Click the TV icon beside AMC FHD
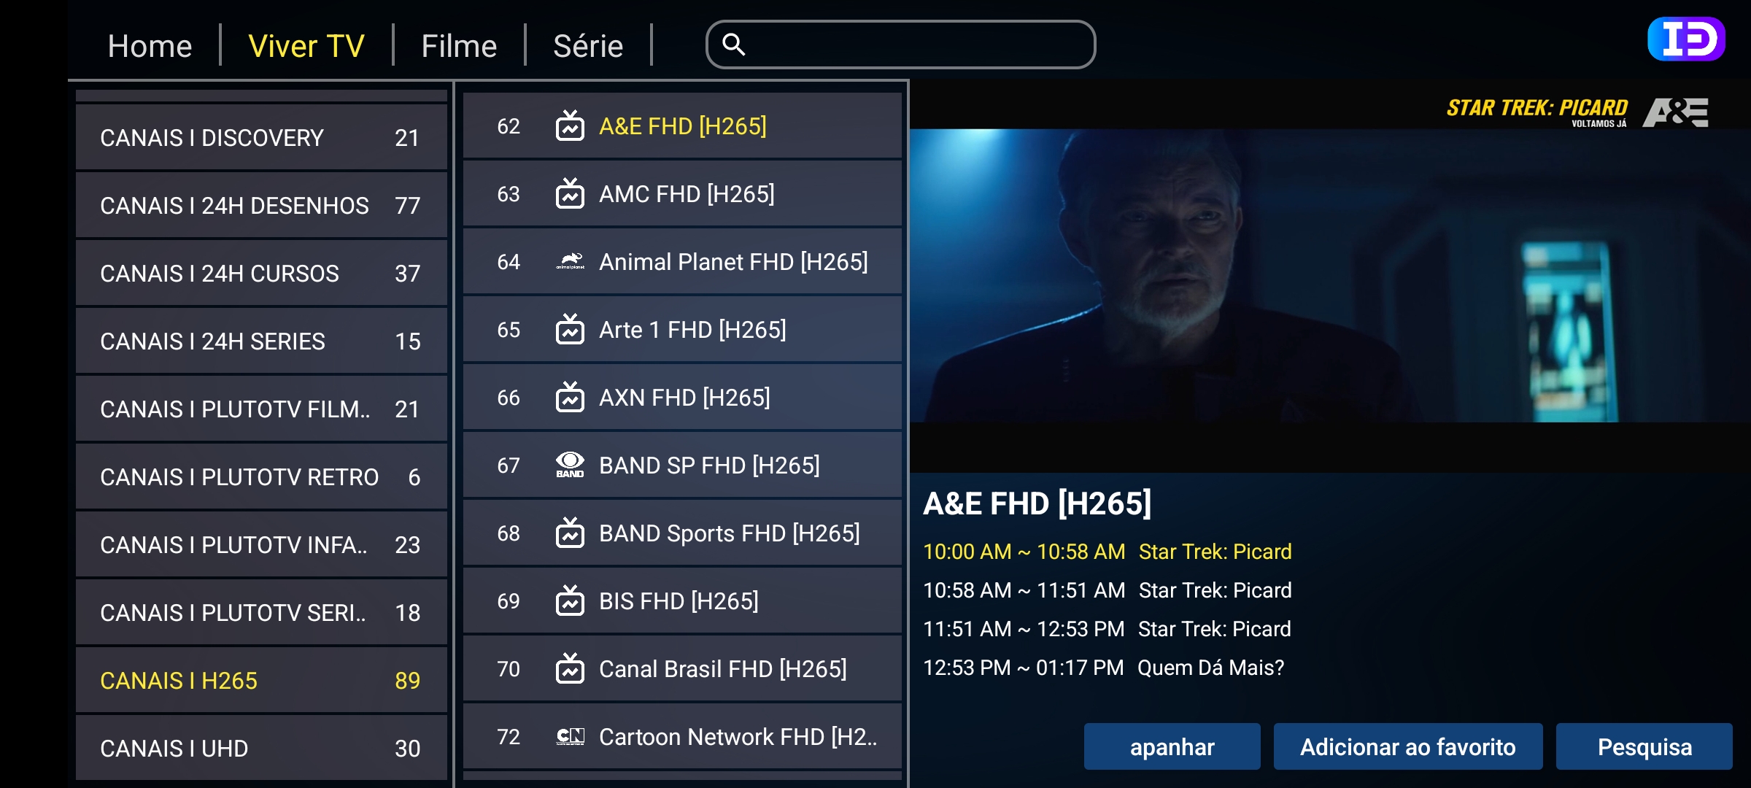The height and width of the screenshot is (788, 1751). [570, 194]
